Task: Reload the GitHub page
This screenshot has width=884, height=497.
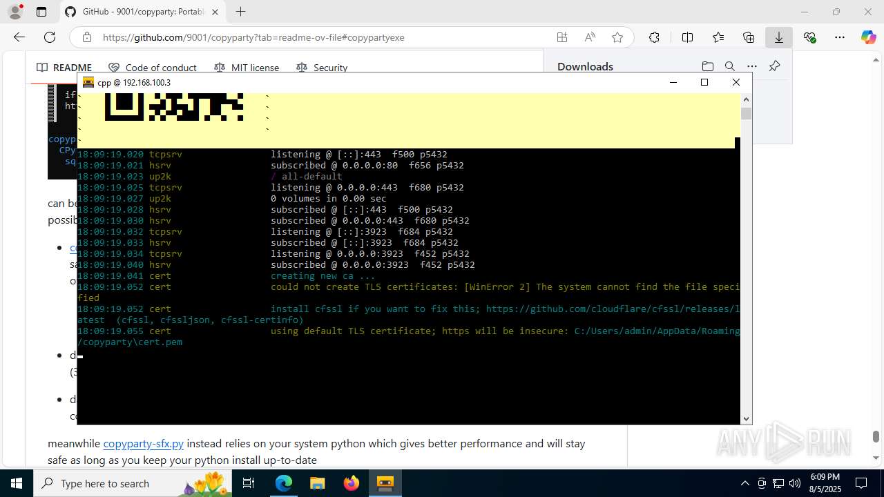Action: pos(50,37)
